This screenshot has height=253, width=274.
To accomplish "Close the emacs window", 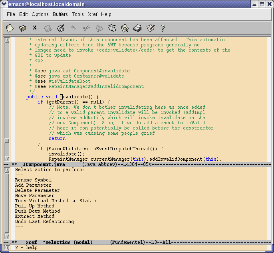I will (270, 4).
